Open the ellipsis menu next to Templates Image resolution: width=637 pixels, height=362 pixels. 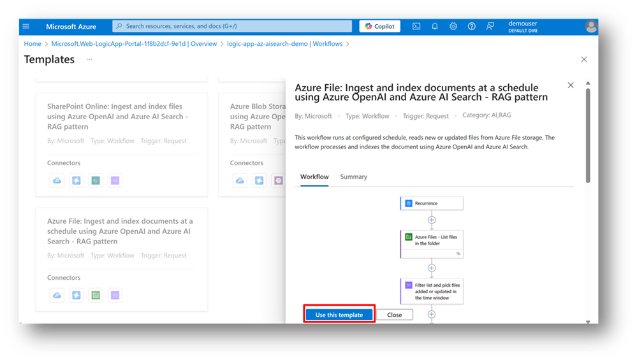[x=89, y=59]
